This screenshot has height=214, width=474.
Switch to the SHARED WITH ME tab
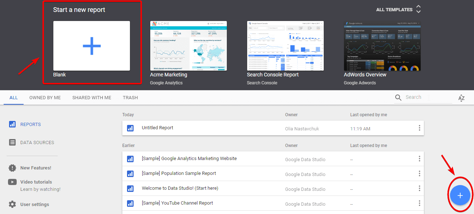click(x=92, y=98)
